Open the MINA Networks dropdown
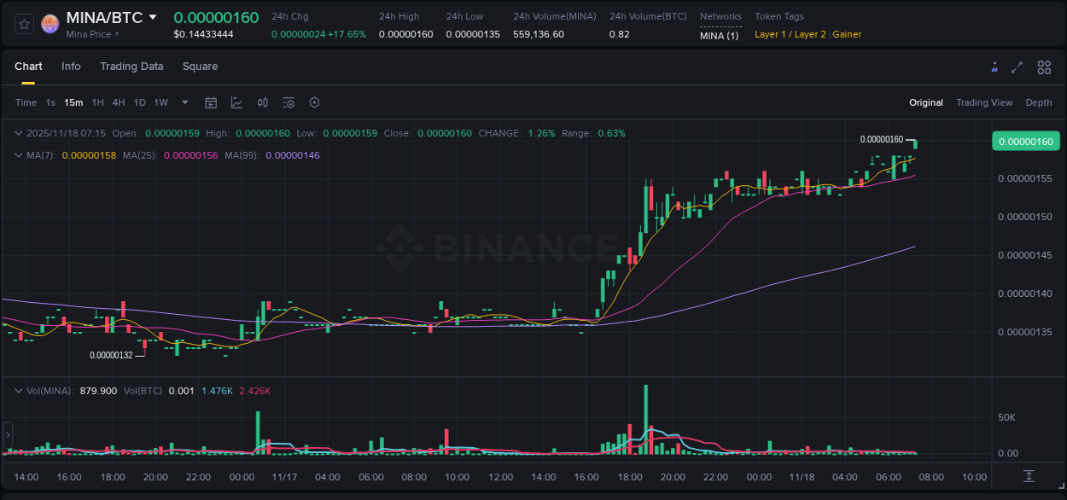 pos(720,34)
